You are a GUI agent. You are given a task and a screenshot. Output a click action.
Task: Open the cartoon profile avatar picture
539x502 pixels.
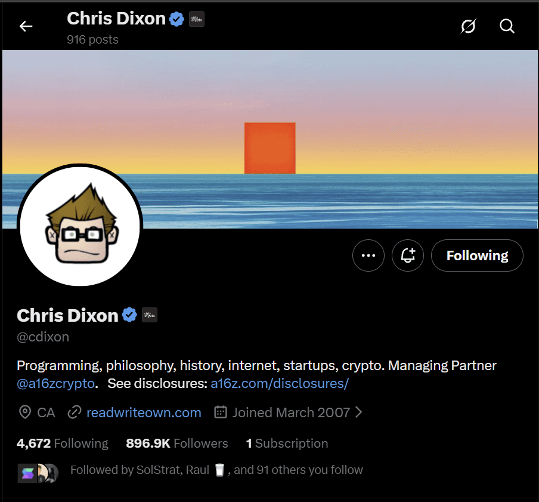tap(80, 225)
